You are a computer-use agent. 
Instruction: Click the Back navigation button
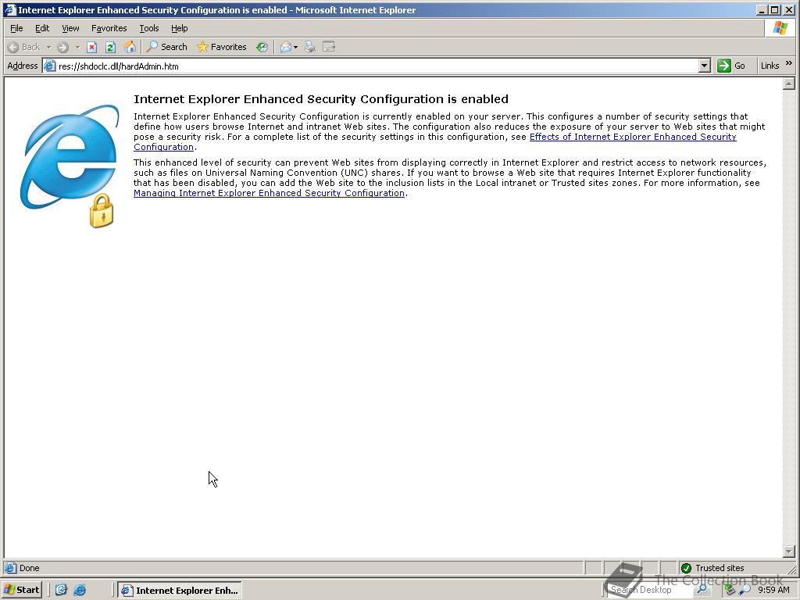pyautogui.click(x=24, y=47)
